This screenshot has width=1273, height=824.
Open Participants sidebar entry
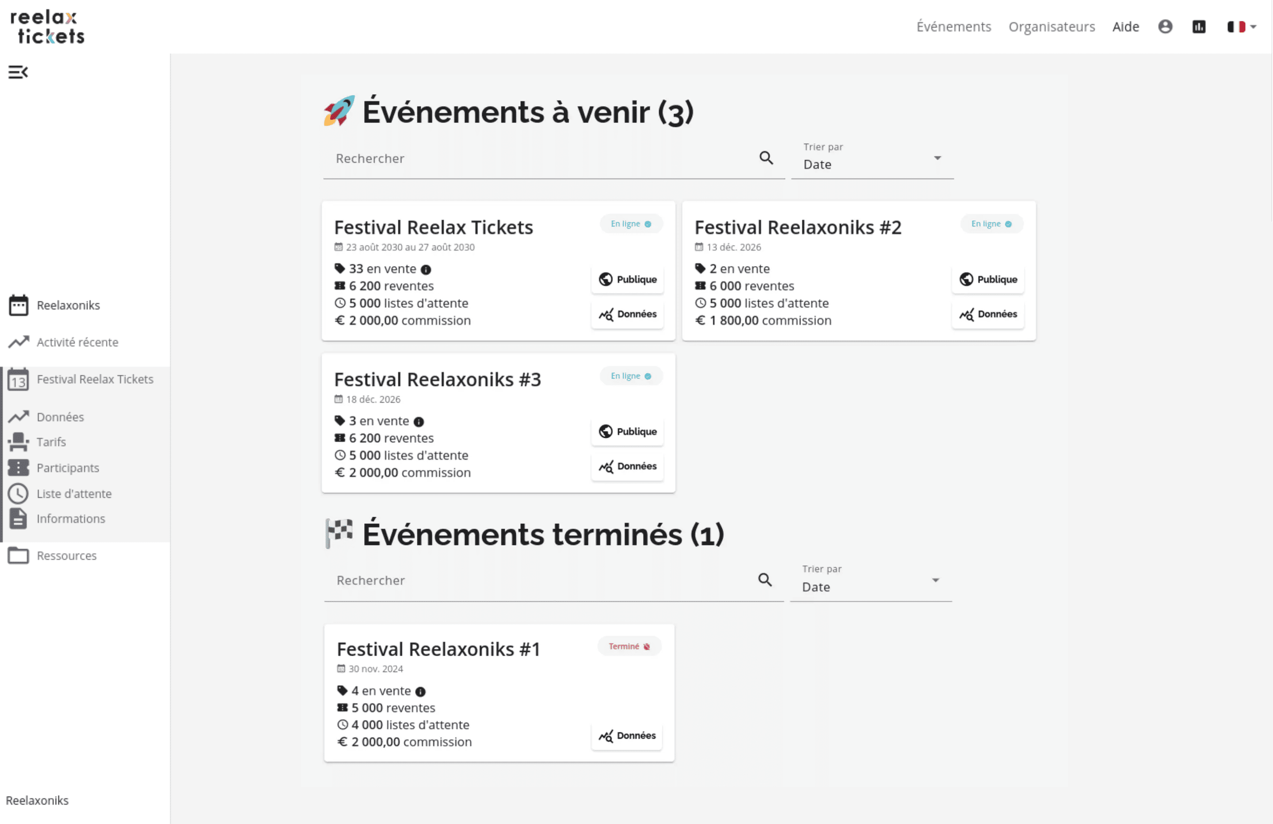click(68, 468)
